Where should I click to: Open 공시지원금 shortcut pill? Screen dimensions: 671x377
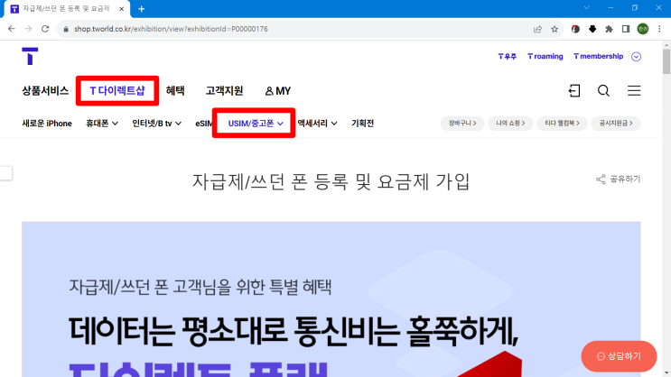[616, 123]
